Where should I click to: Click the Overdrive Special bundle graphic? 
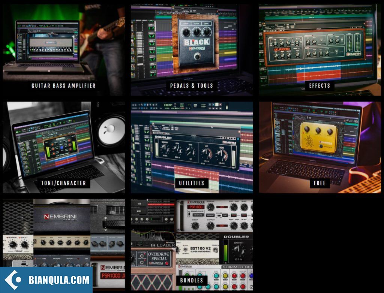tap(153, 258)
